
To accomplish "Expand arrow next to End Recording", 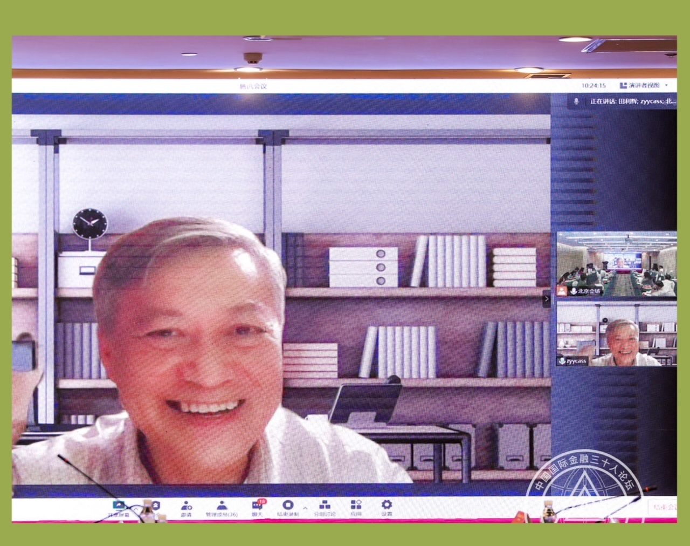I will pyautogui.click(x=305, y=508).
